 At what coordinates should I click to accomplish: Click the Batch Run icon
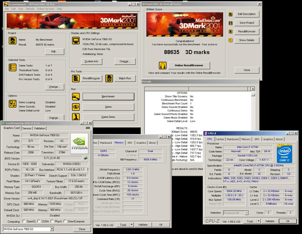pos(108,78)
